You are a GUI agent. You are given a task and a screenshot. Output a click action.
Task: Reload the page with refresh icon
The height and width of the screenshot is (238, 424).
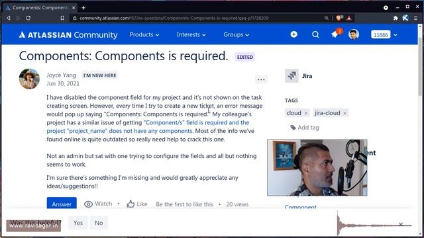point(28,18)
